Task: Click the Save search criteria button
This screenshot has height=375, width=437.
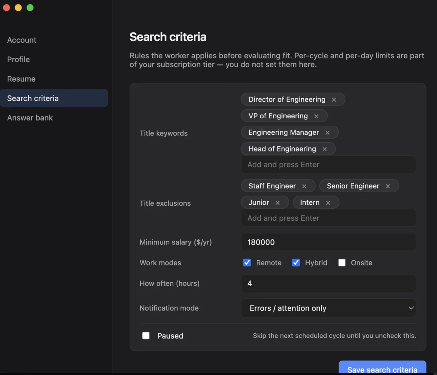Action: [x=382, y=368]
